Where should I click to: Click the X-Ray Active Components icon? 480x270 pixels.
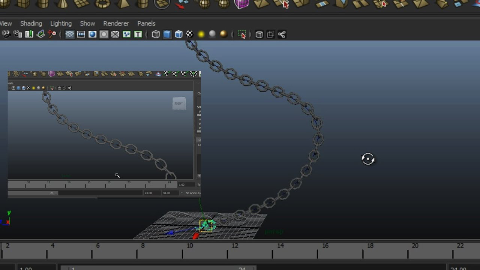coord(270,34)
